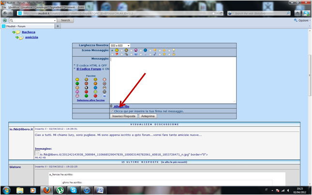Click the attached image file icon in the post
The image size is (312, 195).
[x=37, y=153]
